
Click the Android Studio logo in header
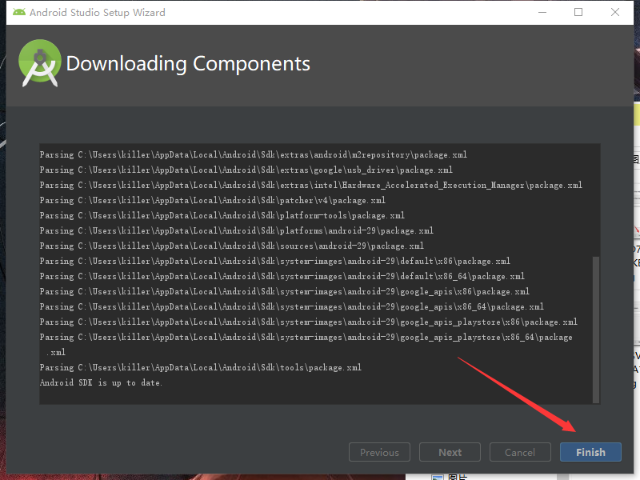pyautogui.click(x=39, y=63)
